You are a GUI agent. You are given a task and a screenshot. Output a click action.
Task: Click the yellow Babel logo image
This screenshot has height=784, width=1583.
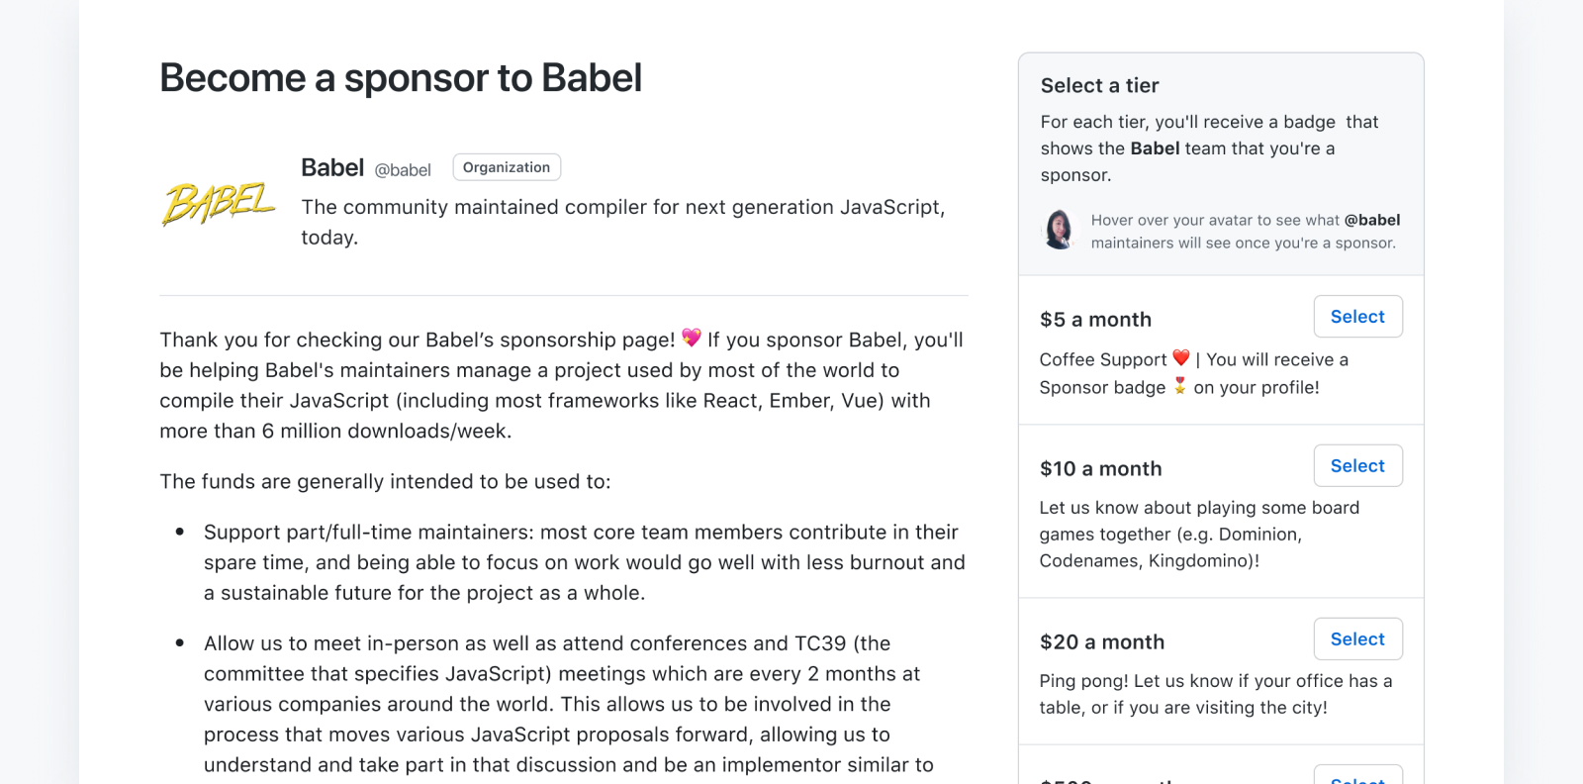(219, 203)
